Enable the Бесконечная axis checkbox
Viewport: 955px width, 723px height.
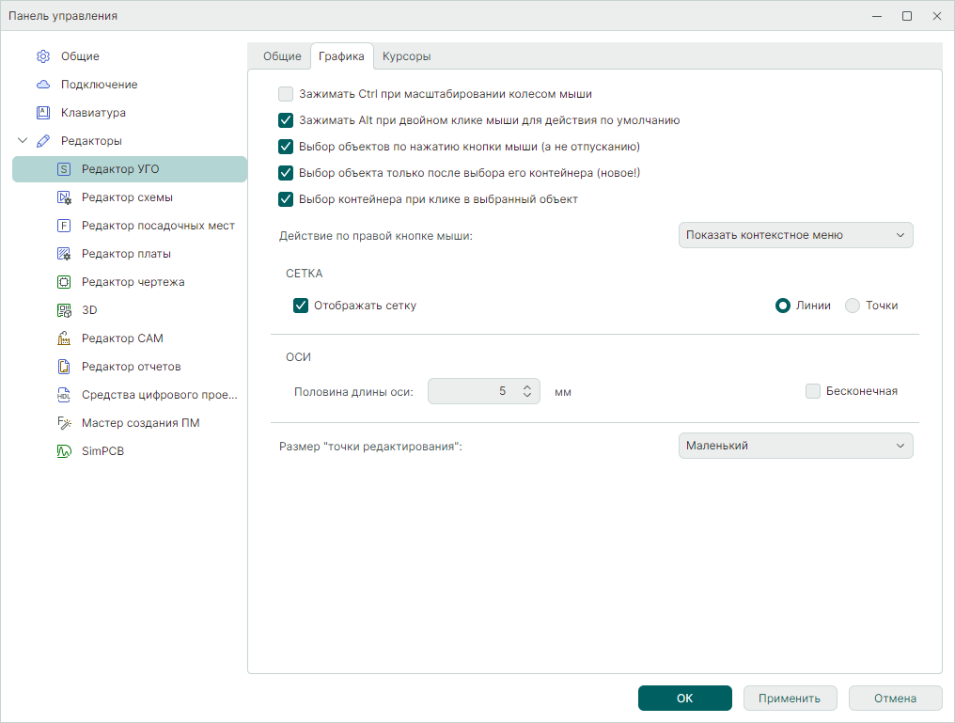pyautogui.click(x=813, y=391)
